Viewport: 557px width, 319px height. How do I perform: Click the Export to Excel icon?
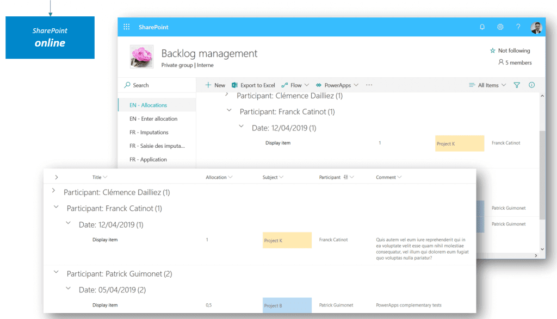tap(235, 85)
